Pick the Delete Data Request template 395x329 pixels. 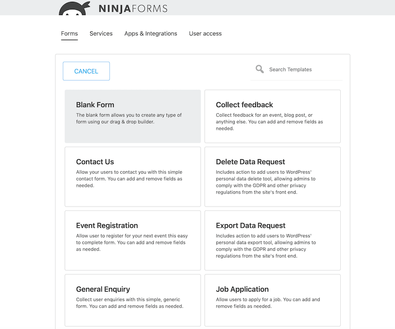[x=273, y=177]
